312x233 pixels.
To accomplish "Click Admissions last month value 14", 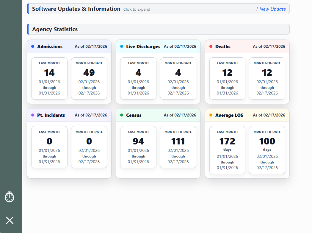I will coord(49,73).
